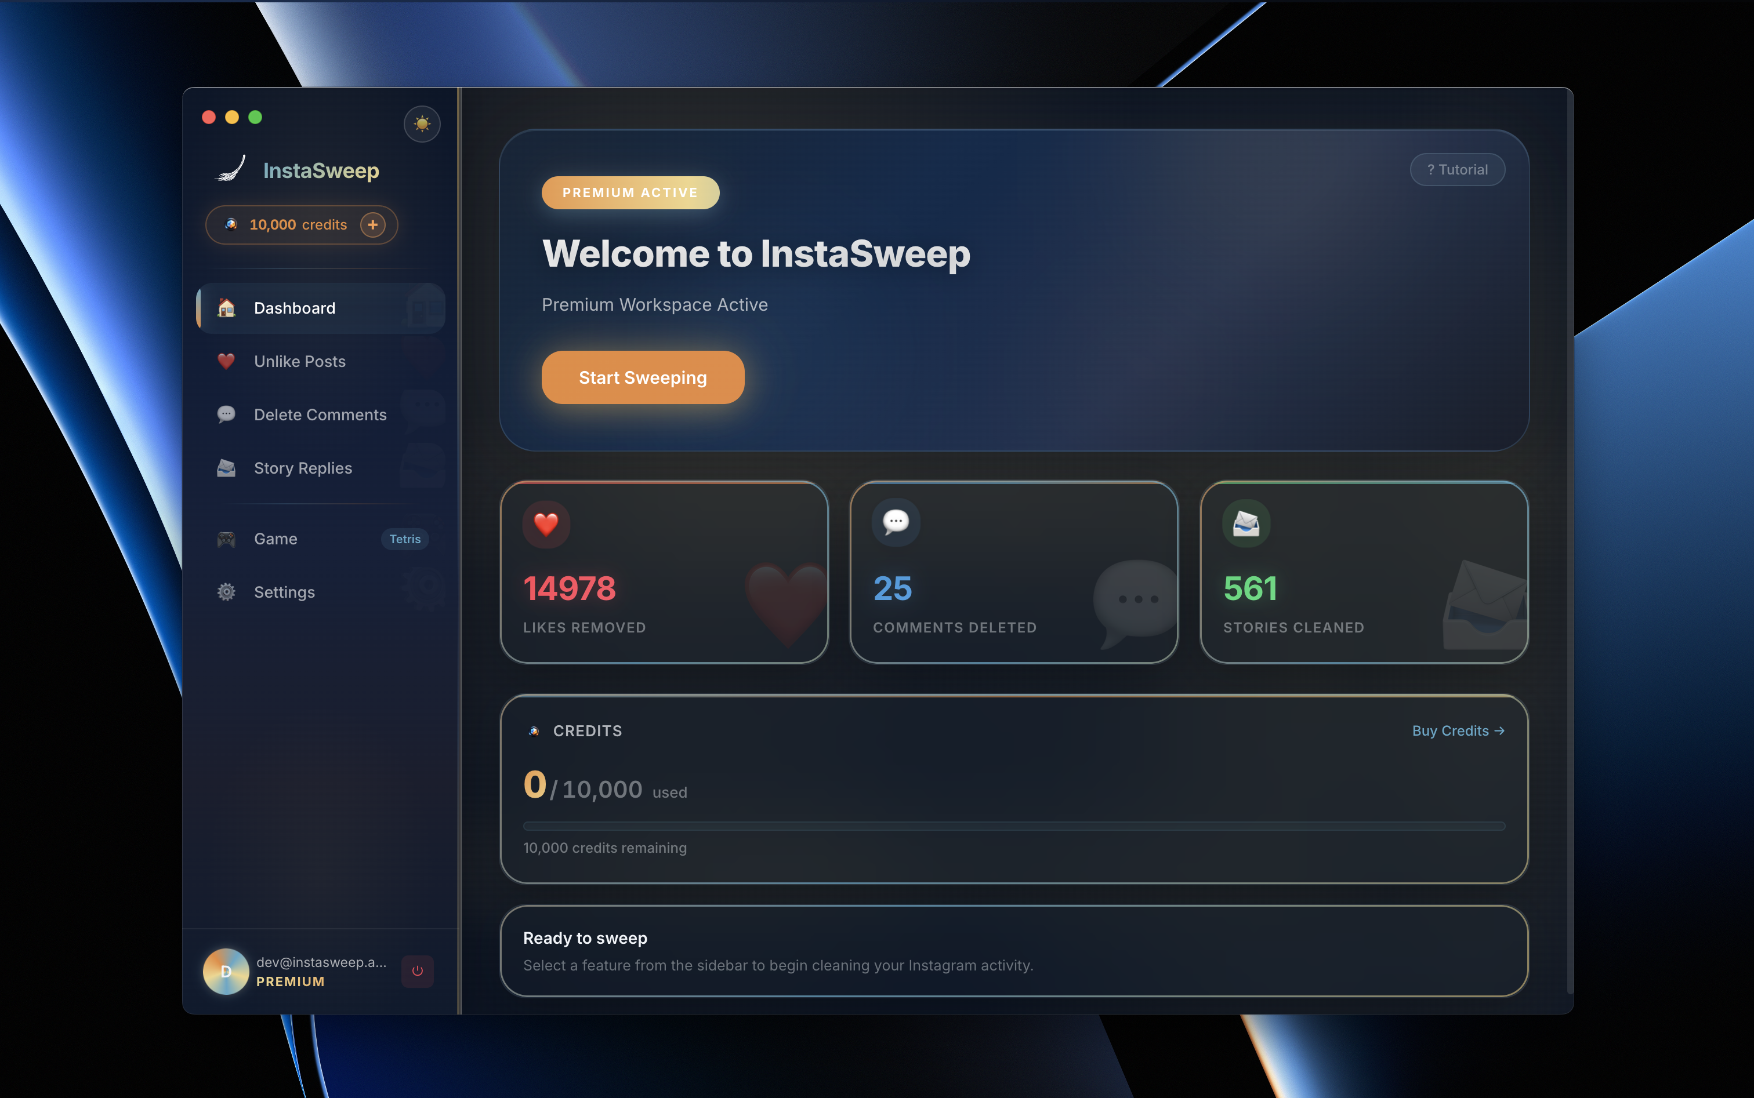Click the heart icon on Likes Removed card

(x=545, y=524)
